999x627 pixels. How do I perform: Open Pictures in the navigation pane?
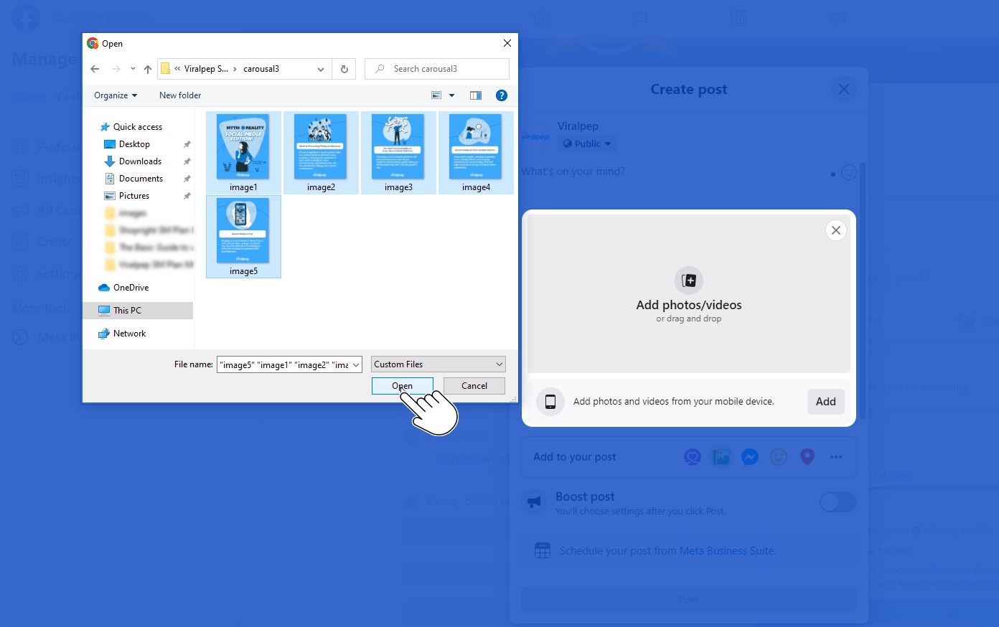134,196
